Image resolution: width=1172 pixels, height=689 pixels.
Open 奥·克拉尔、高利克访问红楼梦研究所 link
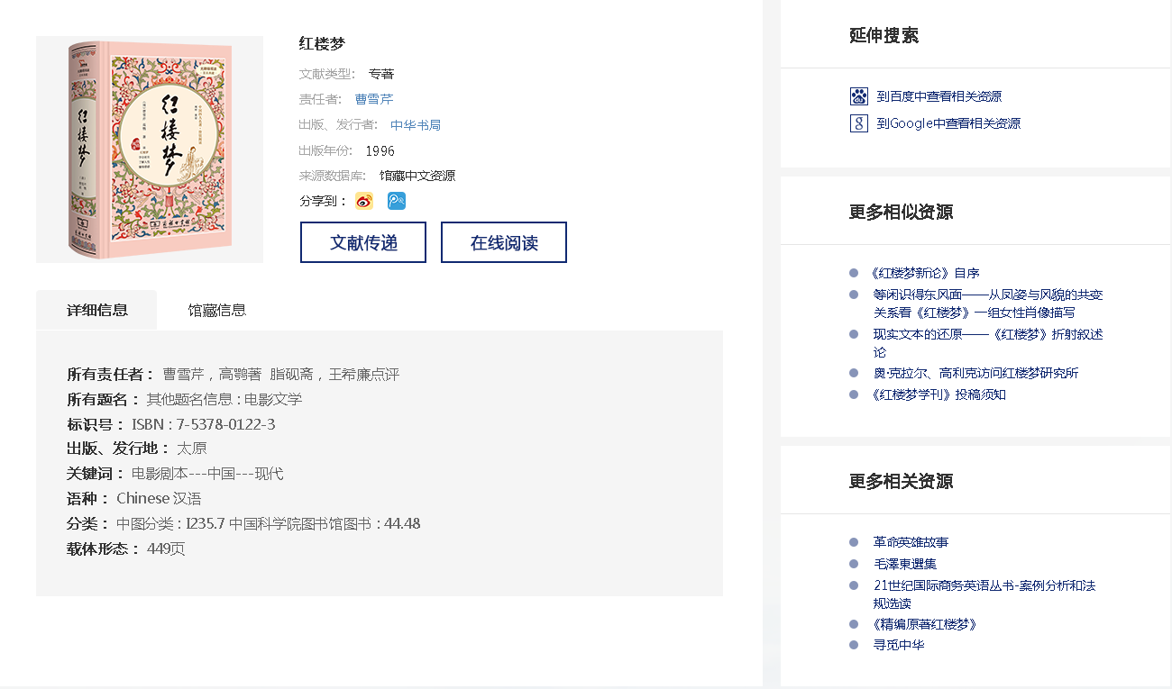click(x=975, y=373)
